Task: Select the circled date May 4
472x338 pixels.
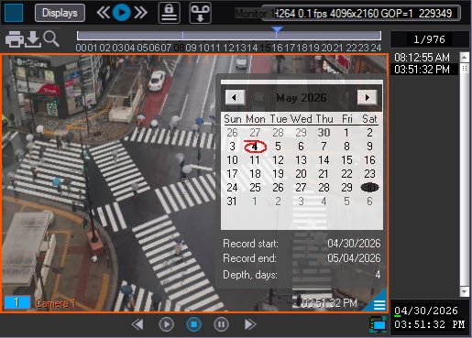Action: [255, 147]
